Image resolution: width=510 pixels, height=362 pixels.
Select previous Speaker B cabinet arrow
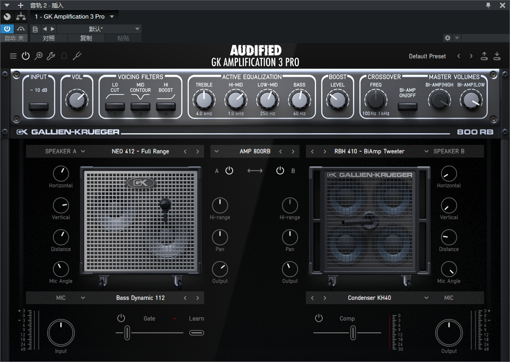pyautogui.click(x=312, y=151)
